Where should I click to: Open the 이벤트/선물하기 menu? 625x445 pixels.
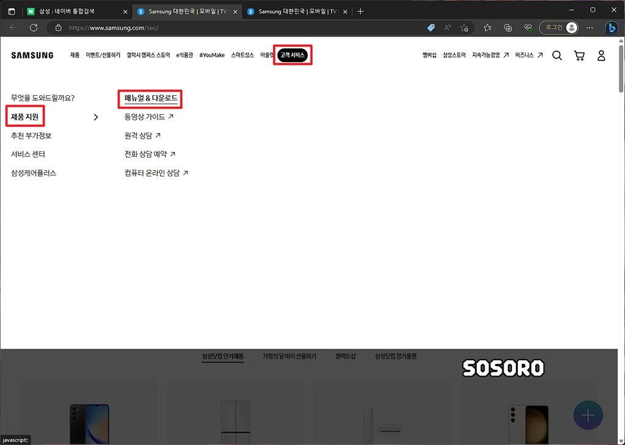(103, 56)
